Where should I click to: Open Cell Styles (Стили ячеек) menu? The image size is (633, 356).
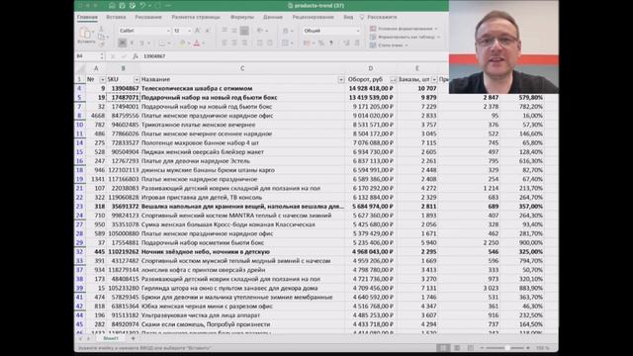(389, 45)
